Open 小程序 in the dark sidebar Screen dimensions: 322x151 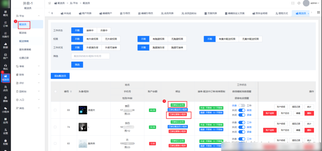tap(6, 110)
